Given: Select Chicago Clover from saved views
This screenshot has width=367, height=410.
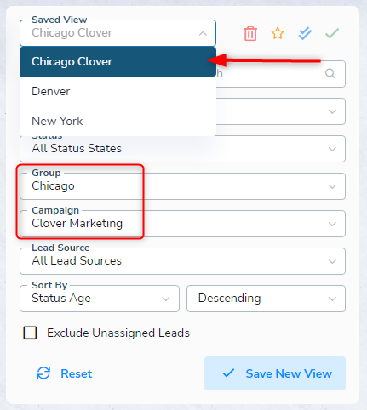Looking at the screenshot, I should (118, 61).
